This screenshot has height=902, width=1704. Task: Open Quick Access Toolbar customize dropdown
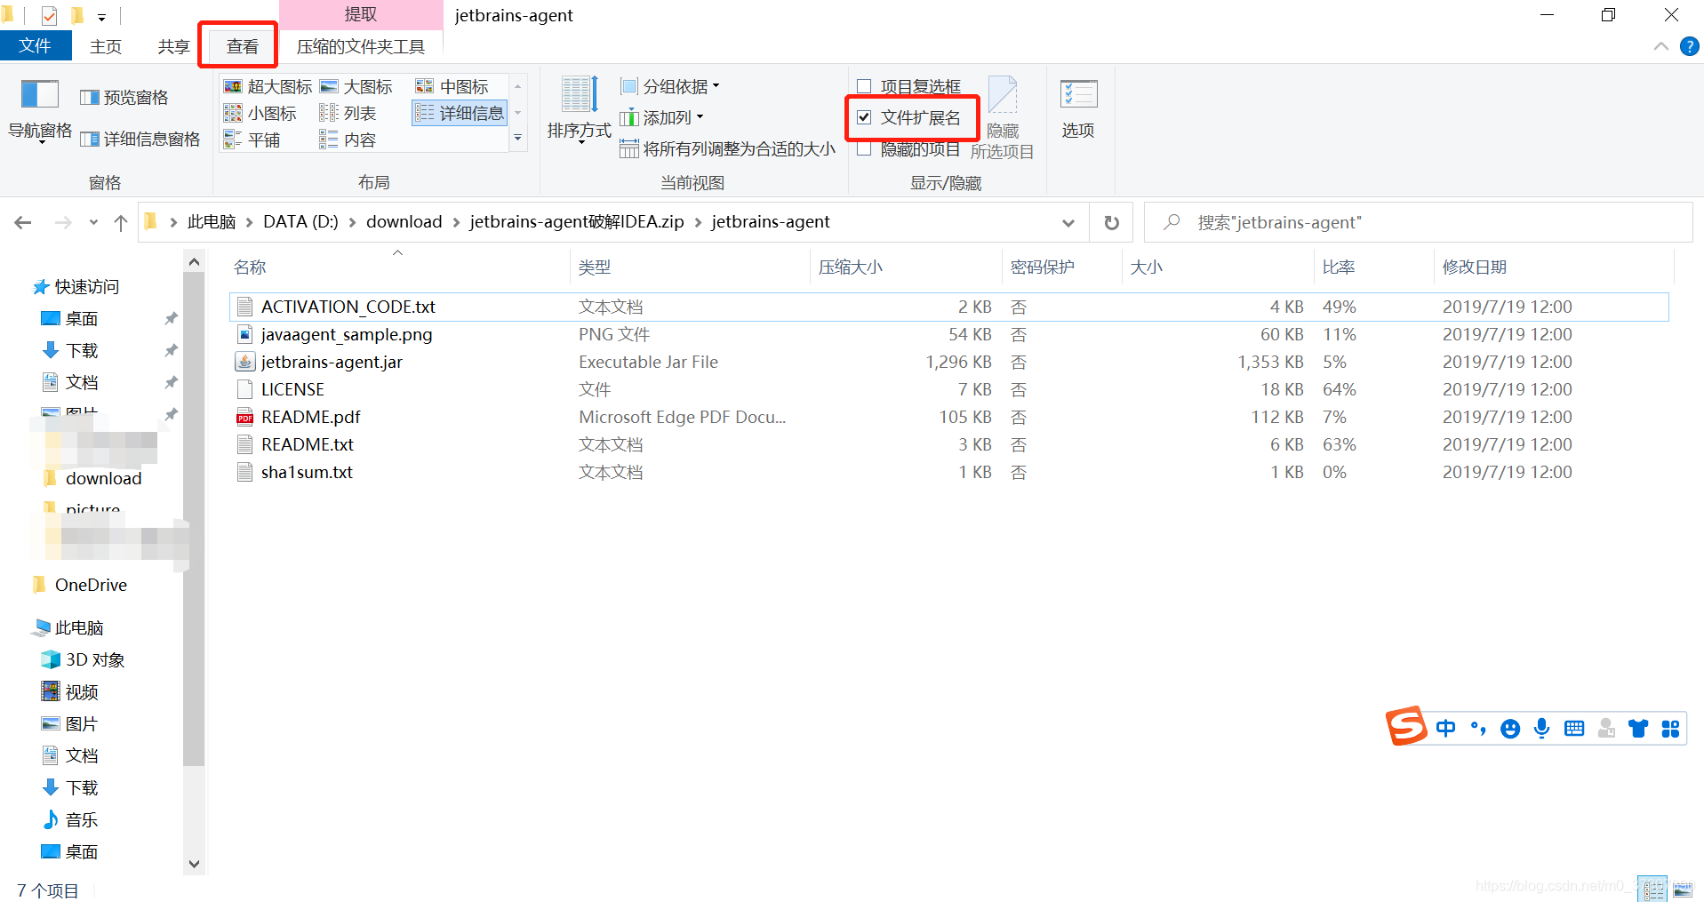(x=101, y=16)
